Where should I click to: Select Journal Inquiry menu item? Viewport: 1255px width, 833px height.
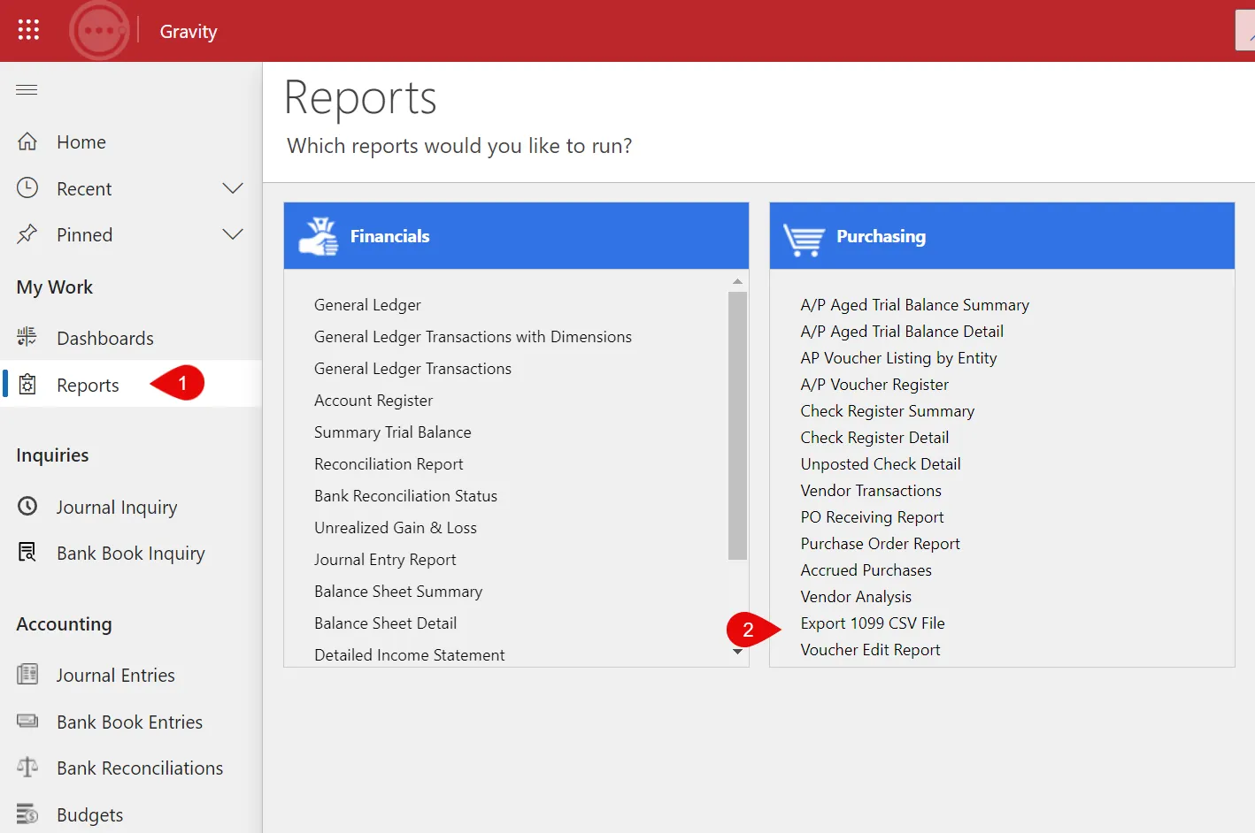117,507
